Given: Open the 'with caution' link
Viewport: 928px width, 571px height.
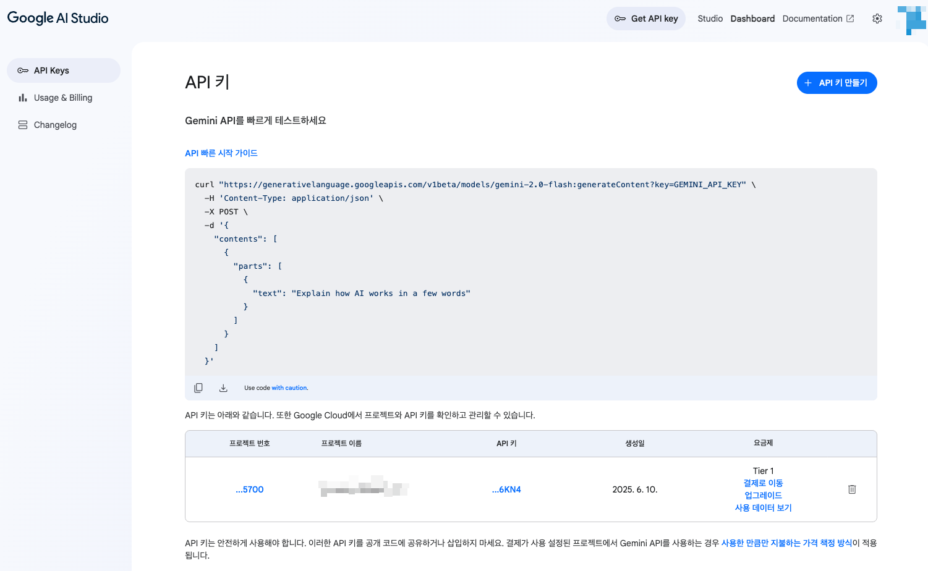Looking at the screenshot, I should click(289, 388).
